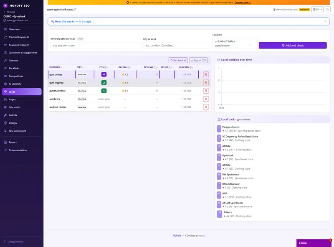Remove the workout clothes keyword row
The image size is (334, 247).
(206, 107)
